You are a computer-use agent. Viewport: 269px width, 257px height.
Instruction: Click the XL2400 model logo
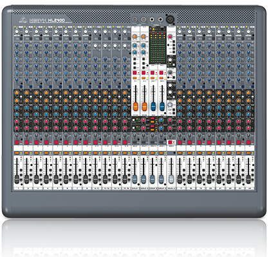[56, 20]
